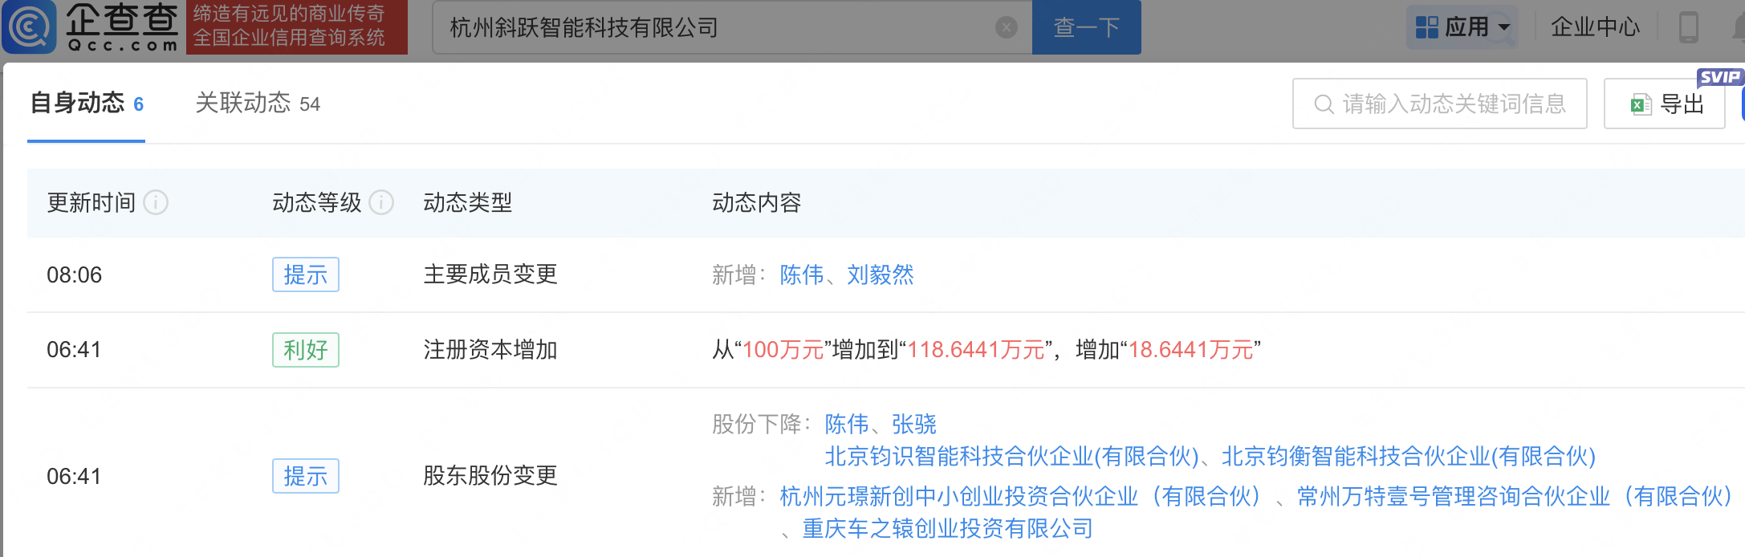Viewport: 1745px width, 557px height.
Task: Click info icon next to 更新时间
Action: click(156, 203)
